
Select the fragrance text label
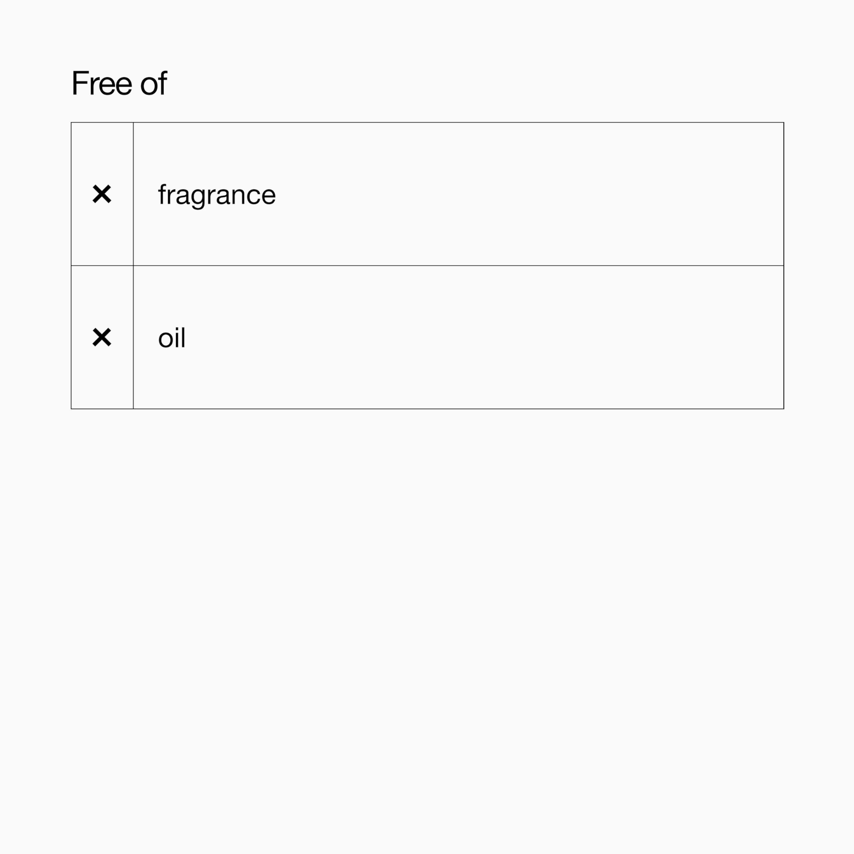[217, 194]
